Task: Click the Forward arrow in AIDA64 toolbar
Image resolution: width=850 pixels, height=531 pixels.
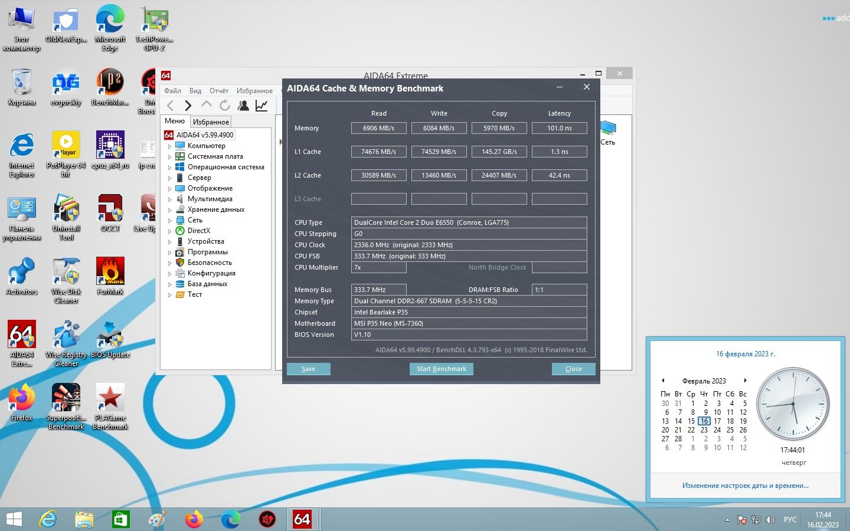Action: pos(188,106)
